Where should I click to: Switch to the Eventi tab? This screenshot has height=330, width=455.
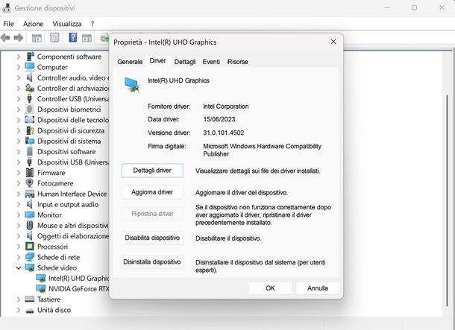pyautogui.click(x=211, y=62)
